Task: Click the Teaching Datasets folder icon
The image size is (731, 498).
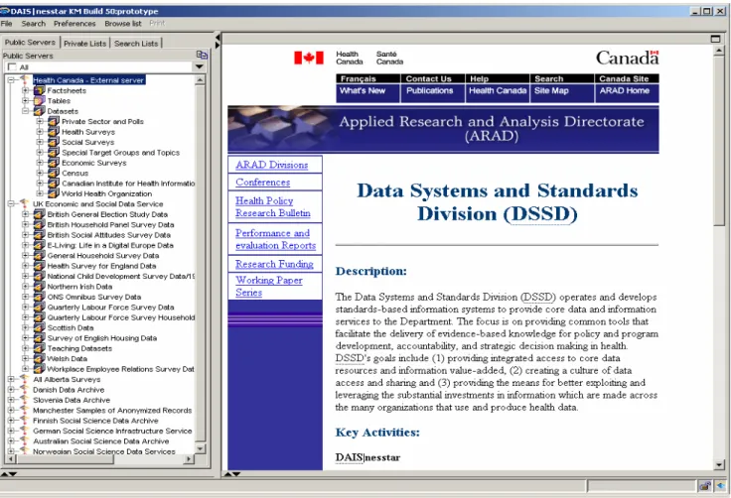Action: tap(40, 348)
